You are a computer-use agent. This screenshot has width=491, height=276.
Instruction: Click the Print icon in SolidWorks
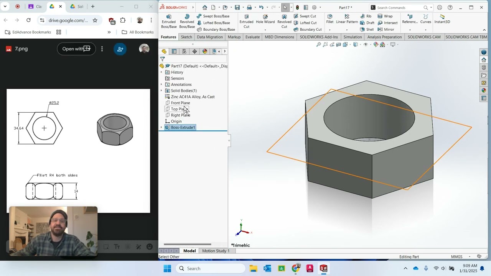249,7
